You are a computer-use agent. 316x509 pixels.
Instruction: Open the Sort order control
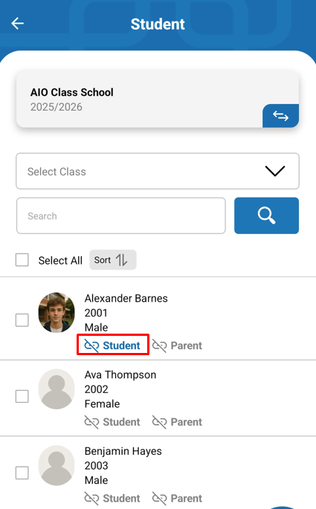click(x=113, y=259)
